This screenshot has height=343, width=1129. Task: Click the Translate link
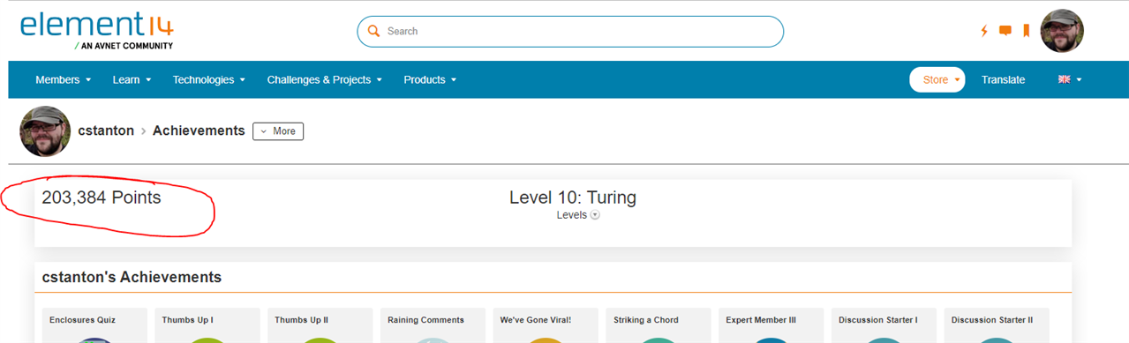pos(1004,79)
